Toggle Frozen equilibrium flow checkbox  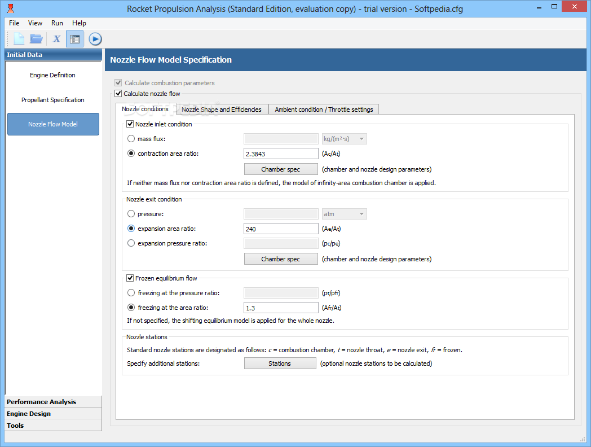tap(130, 278)
